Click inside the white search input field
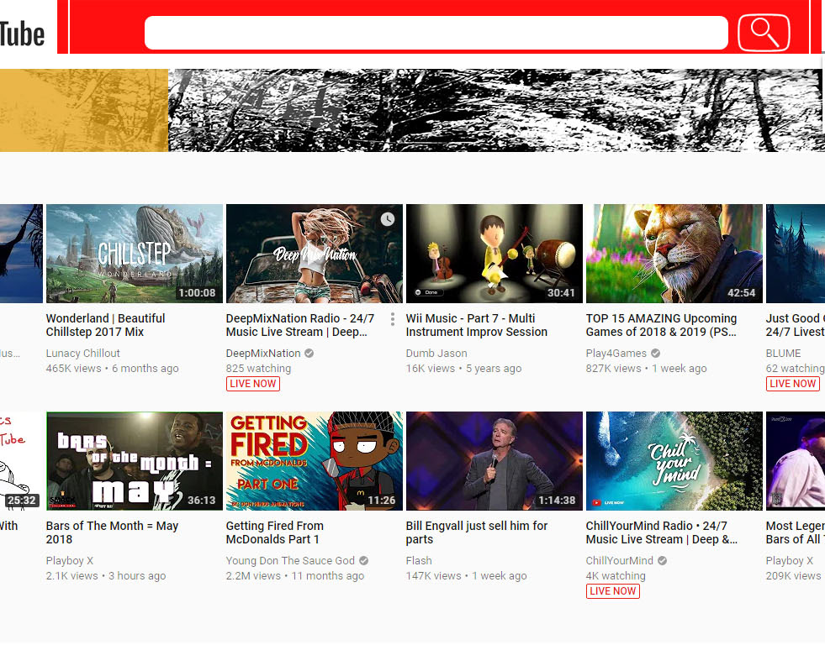The image size is (825, 645). click(436, 33)
